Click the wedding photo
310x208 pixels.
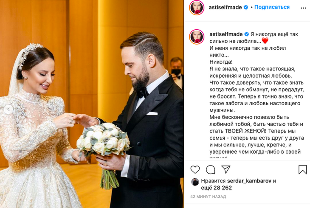[92, 104]
